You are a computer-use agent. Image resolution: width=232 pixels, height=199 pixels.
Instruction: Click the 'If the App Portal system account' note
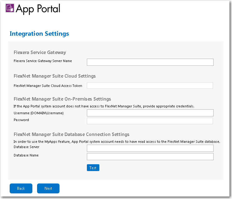coord(104,106)
